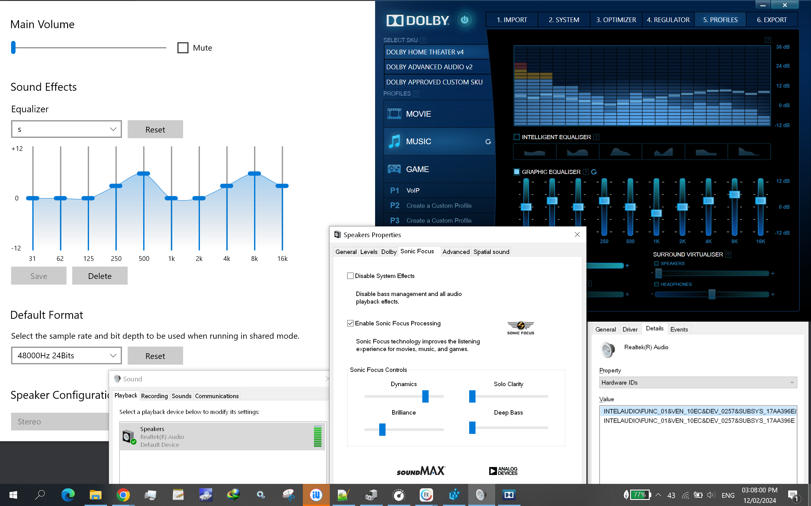The width and height of the screenshot is (811, 506).
Task: Enable the Intelligent Equaliser toggle
Action: (x=515, y=137)
